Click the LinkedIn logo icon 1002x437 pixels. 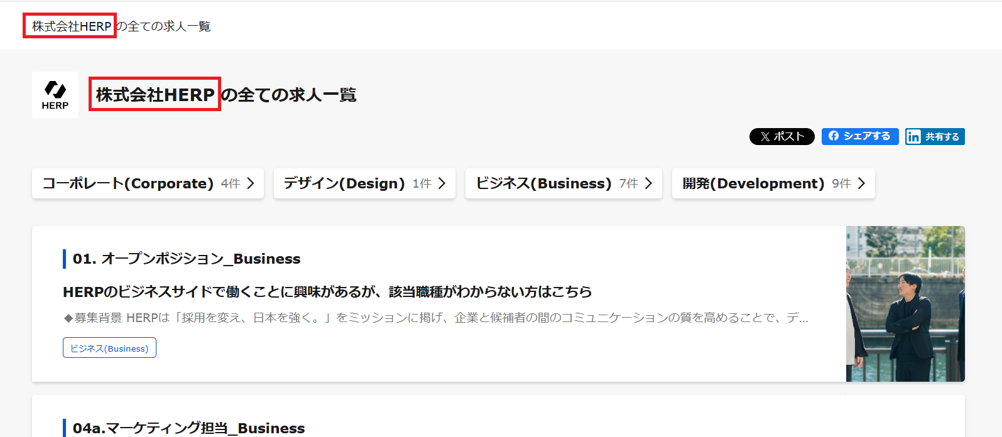click(913, 137)
